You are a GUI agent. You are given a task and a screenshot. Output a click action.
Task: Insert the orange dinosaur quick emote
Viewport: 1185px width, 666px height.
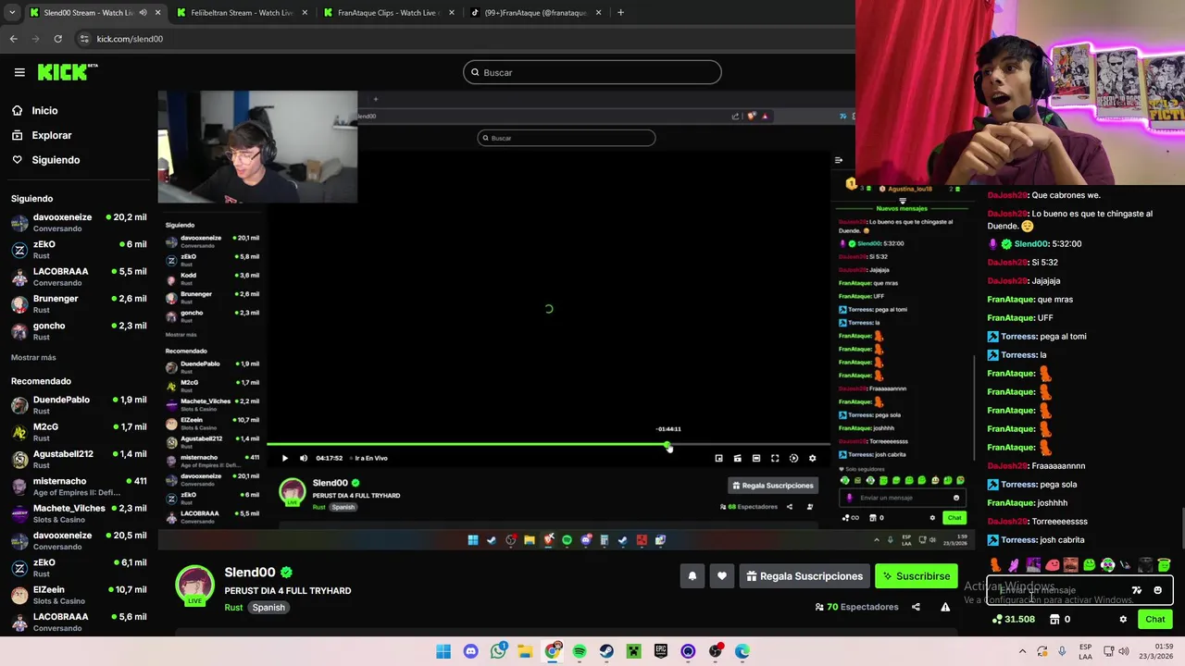pos(996,565)
